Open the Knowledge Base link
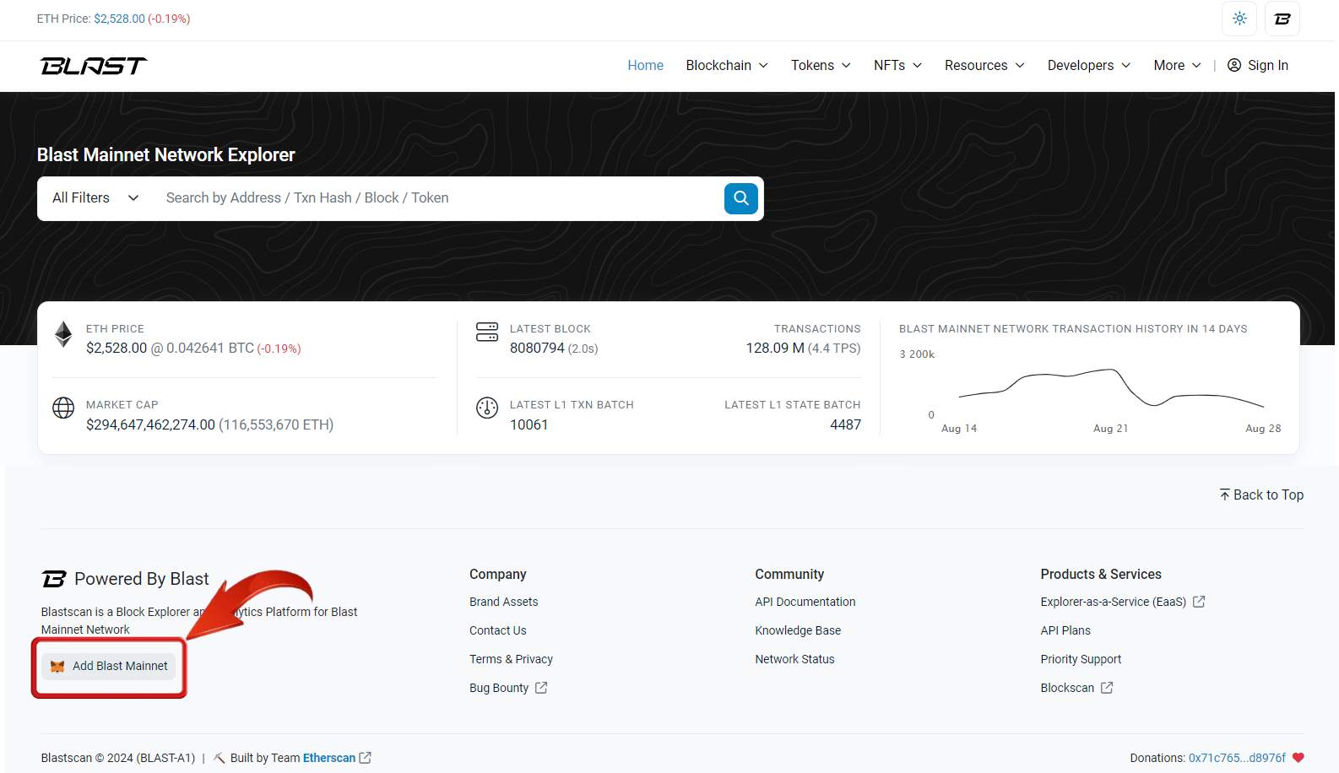The height and width of the screenshot is (773, 1339). coord(798,630)
